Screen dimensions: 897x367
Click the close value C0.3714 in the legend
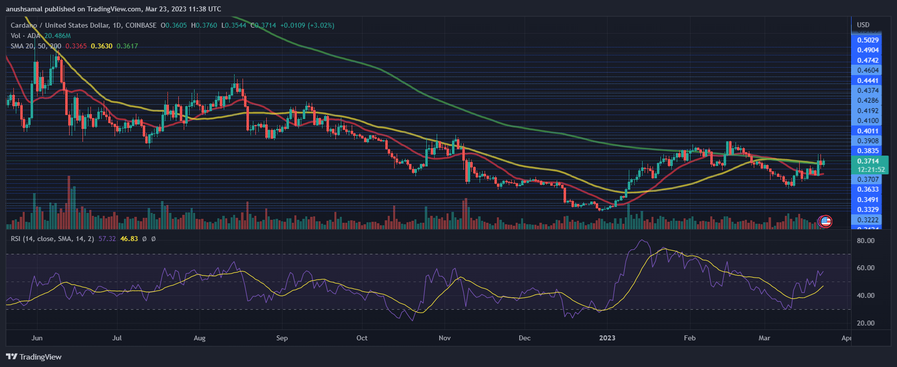point(263,25)
